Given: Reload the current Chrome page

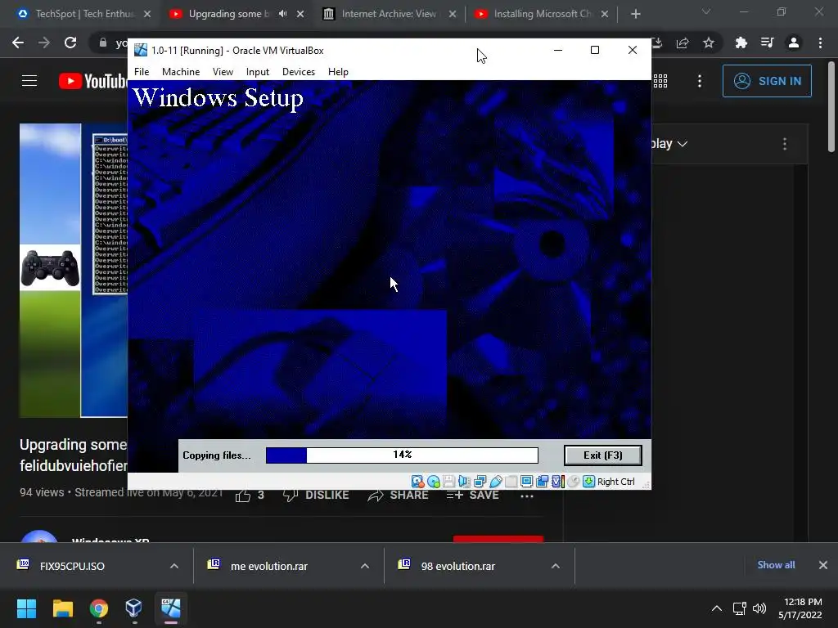Looking at the screenshot, I should tap(70, 43).
